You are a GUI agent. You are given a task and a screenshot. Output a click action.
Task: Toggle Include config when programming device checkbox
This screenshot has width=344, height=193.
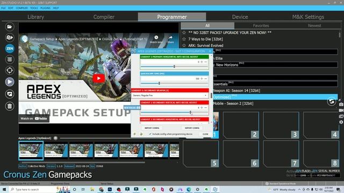pos(150,134)
